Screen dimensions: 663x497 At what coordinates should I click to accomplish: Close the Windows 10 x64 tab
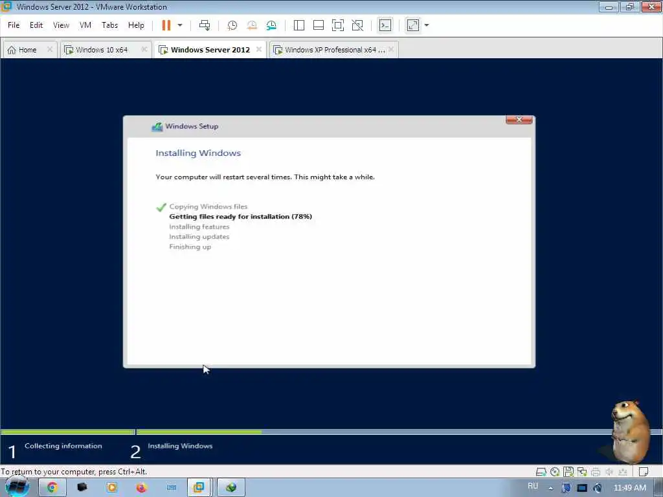pos(144,49)
